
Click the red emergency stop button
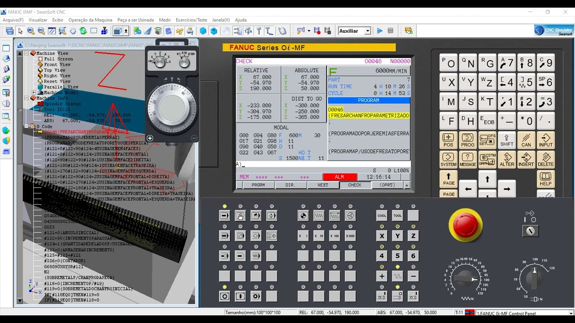coord(466,225)
